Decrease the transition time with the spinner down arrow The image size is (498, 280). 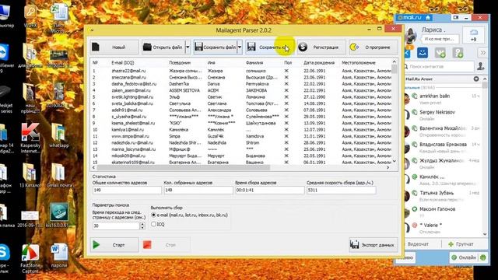click(142, 228)
